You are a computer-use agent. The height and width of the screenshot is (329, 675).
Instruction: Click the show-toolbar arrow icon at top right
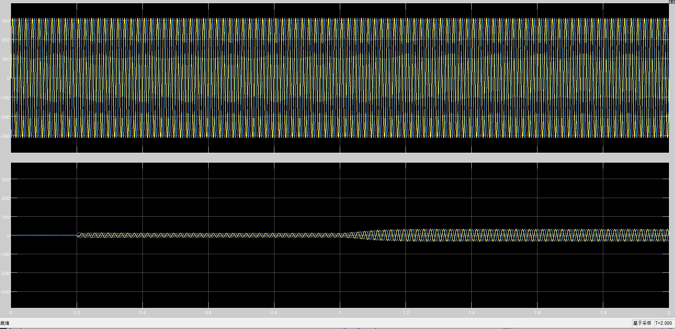click(x=671, y=2)
